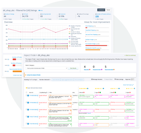Click the Missing Size field in second row
Image resolution: width=141 pixels, height=133 pixels.
click(x=117, y=103)
